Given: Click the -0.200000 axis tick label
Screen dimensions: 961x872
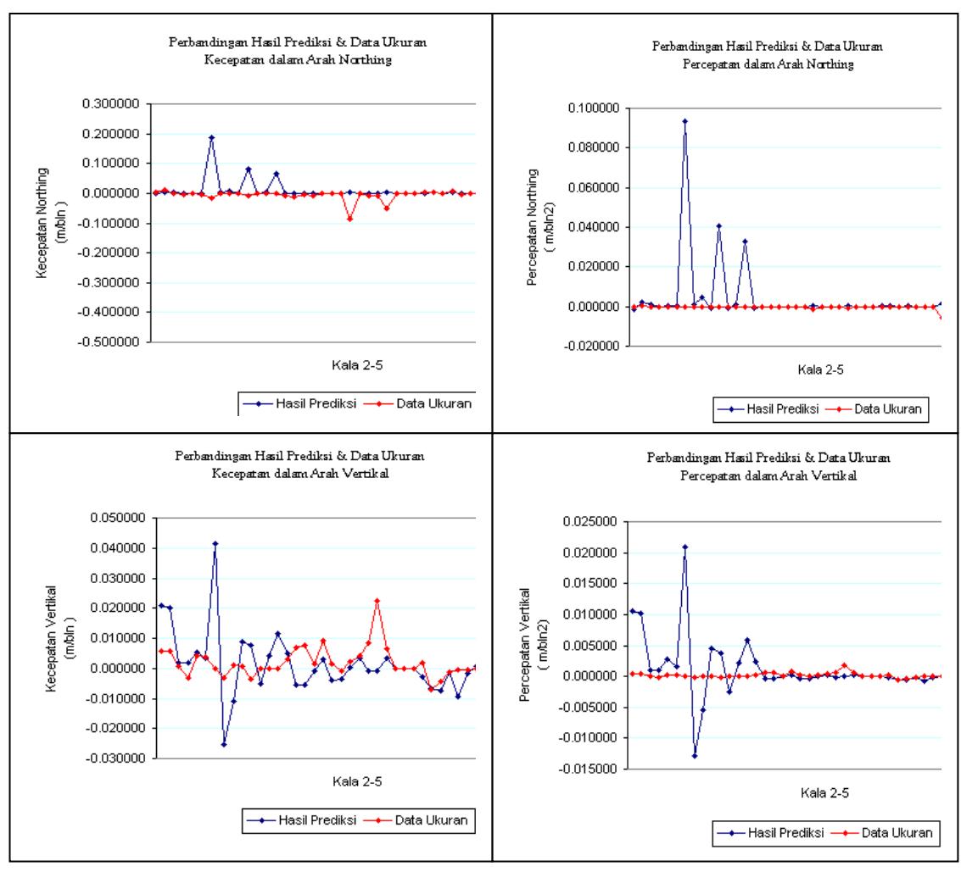Looking at the screenshot, I should 109,253.
